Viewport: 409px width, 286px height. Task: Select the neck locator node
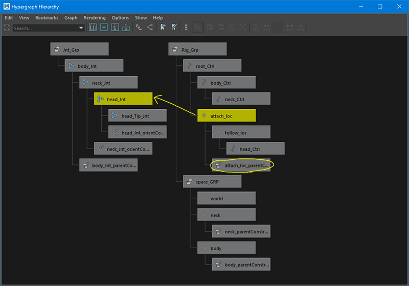226,215
